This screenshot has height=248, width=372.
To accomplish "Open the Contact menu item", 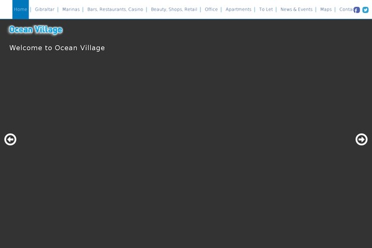I will (346, 9).
